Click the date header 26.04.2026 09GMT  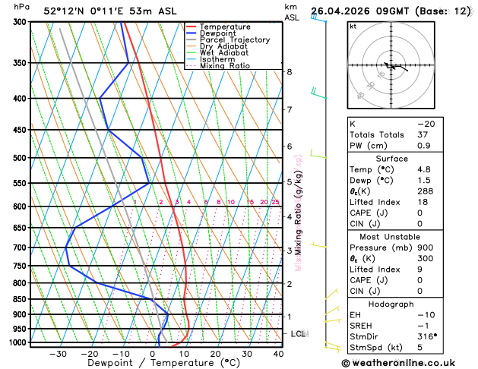click(359, 11)
